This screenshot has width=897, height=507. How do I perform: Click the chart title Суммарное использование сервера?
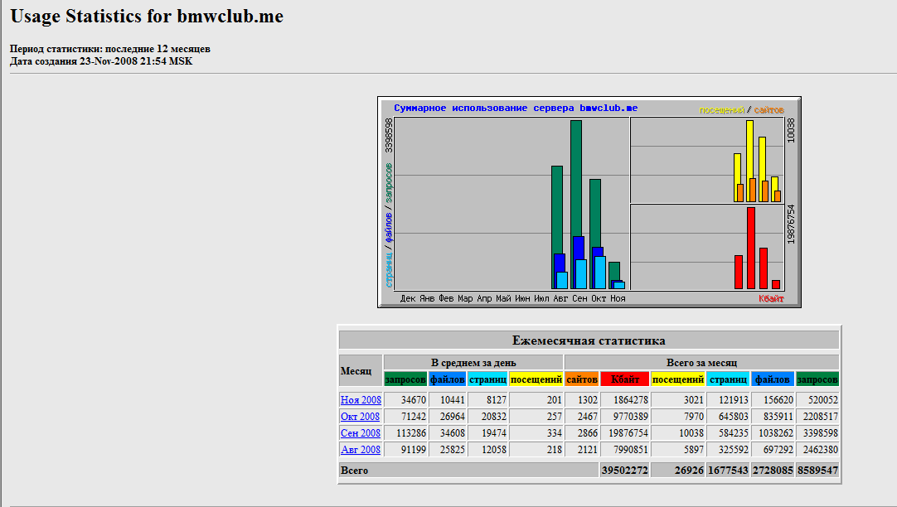pyautogui.click(x=516, y=109)
